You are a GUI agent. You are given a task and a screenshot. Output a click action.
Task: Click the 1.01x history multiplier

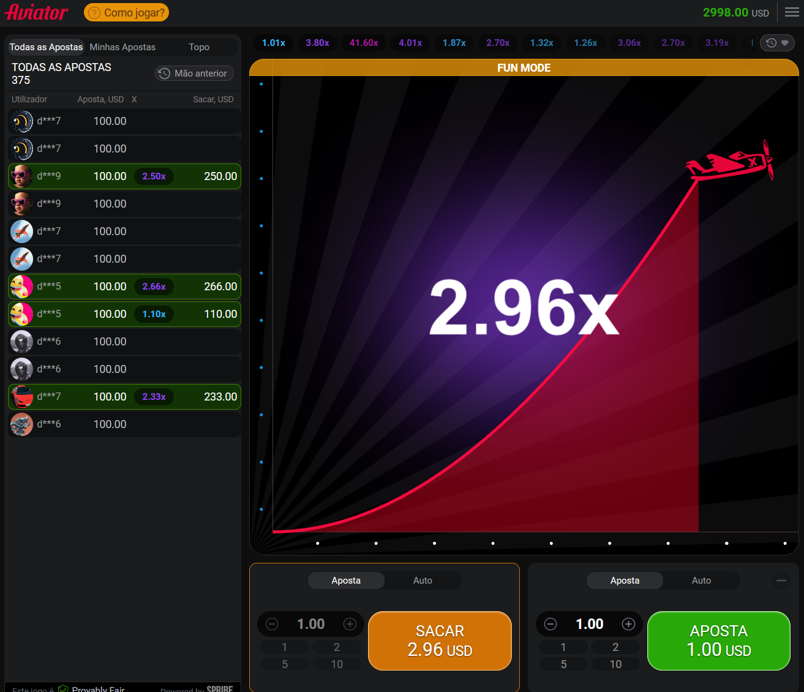click(x=274, y=43)
